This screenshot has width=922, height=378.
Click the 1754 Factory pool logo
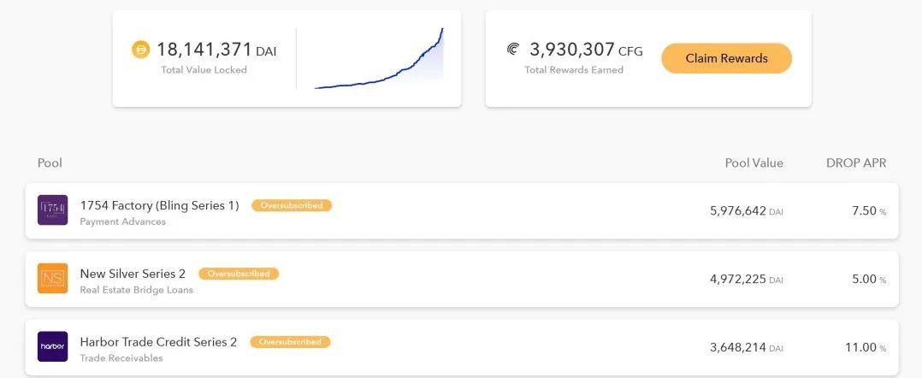tap(52, 210)
